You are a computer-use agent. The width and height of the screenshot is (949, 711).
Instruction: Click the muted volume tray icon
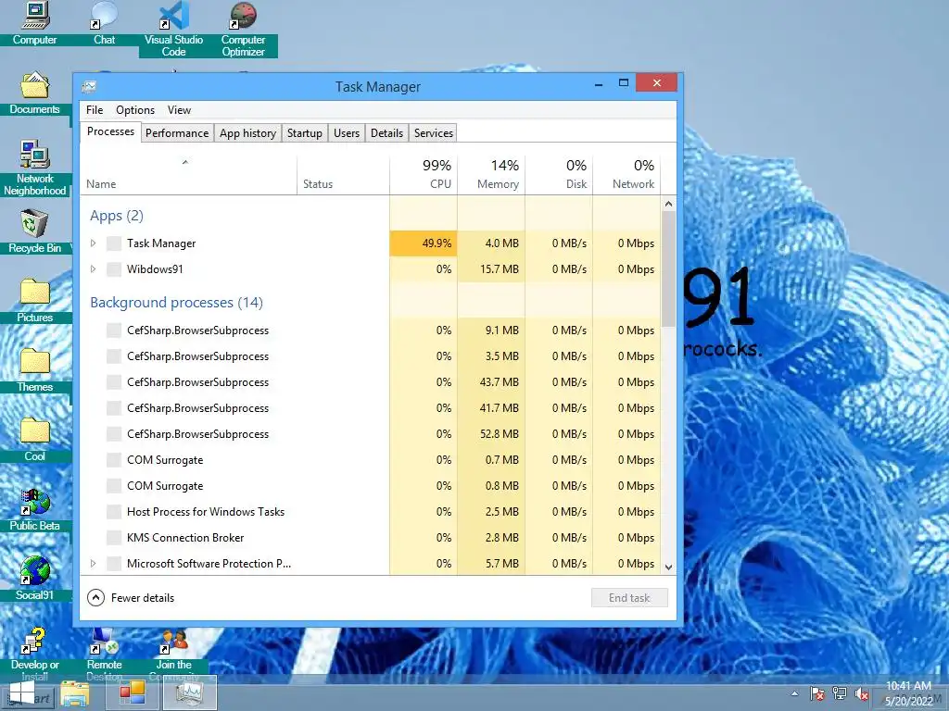click(x=862, y=694)
